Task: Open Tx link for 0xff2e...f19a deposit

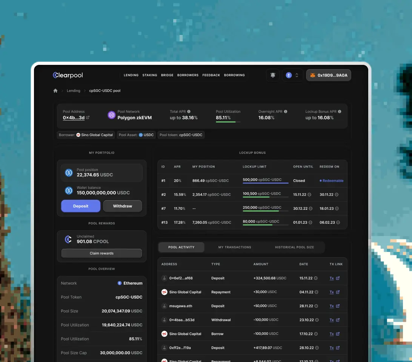Action: tap(332, 348)
